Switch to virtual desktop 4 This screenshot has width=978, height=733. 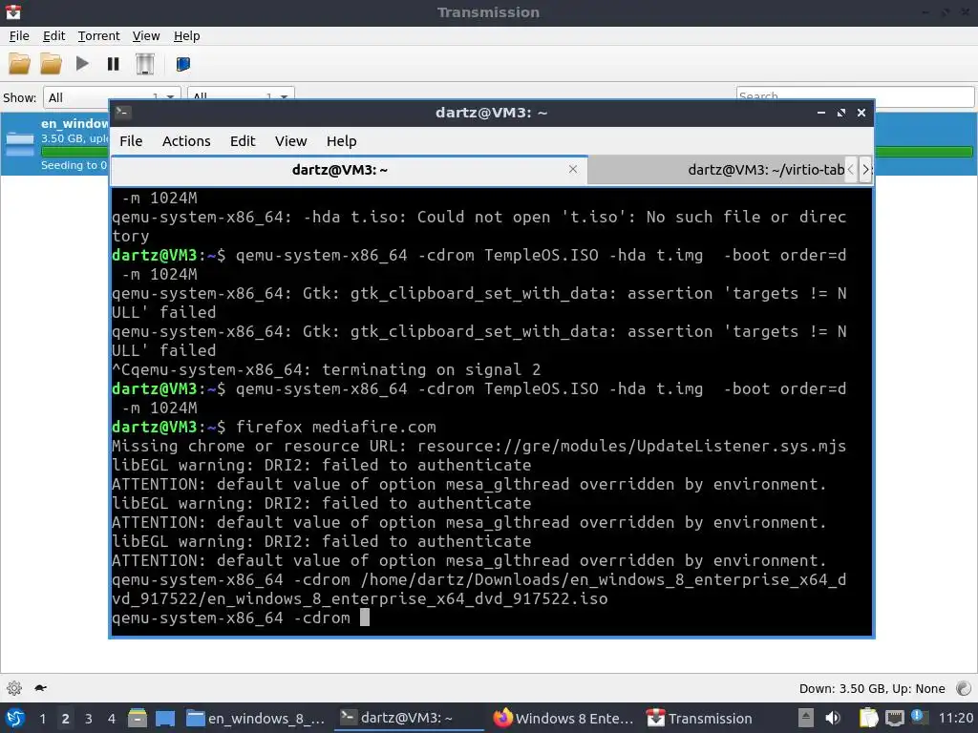(x=111, y=719)
